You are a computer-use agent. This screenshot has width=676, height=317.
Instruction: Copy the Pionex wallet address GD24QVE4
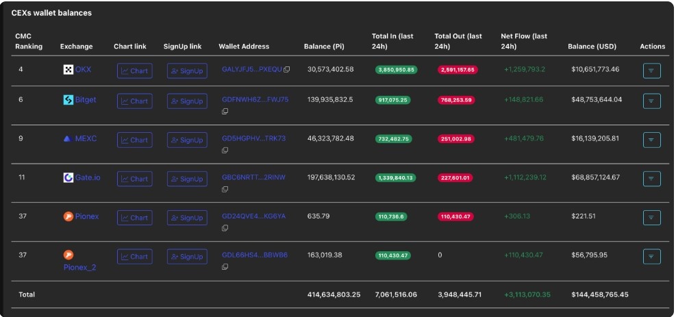(225, 228)
